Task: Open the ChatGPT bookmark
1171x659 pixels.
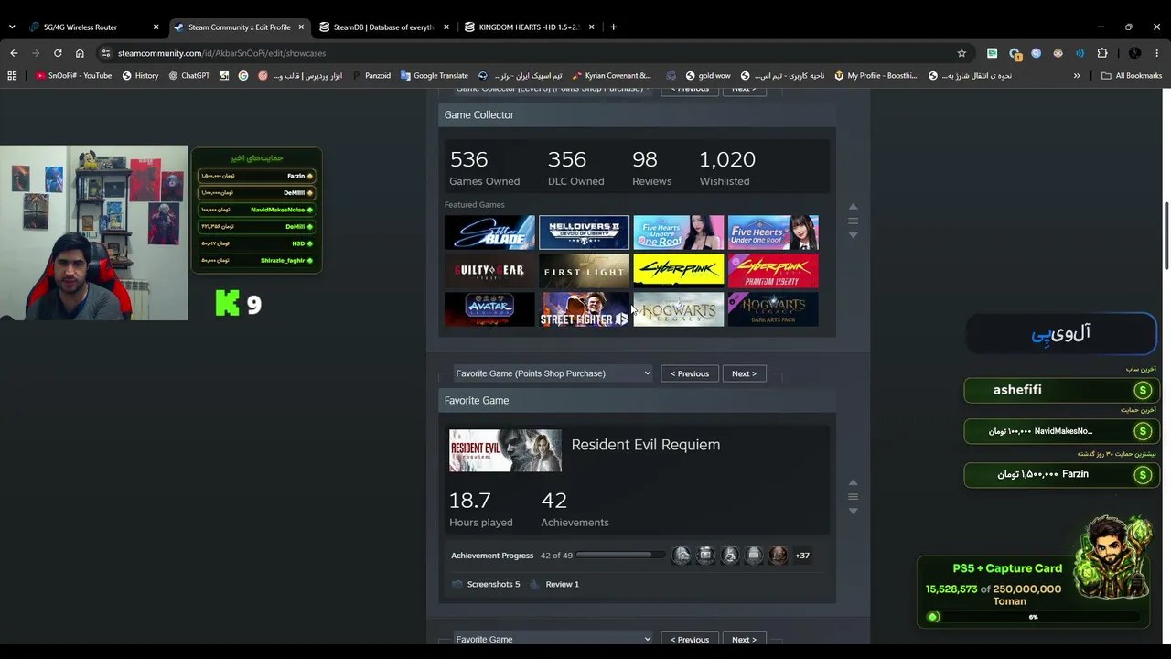Action: point(188,76)
